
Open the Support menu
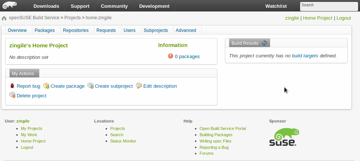click(x=80, y=6)
